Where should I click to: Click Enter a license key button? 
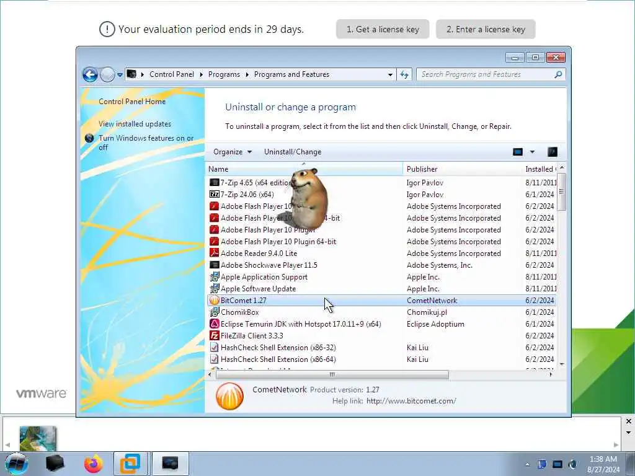coord(486,29)
